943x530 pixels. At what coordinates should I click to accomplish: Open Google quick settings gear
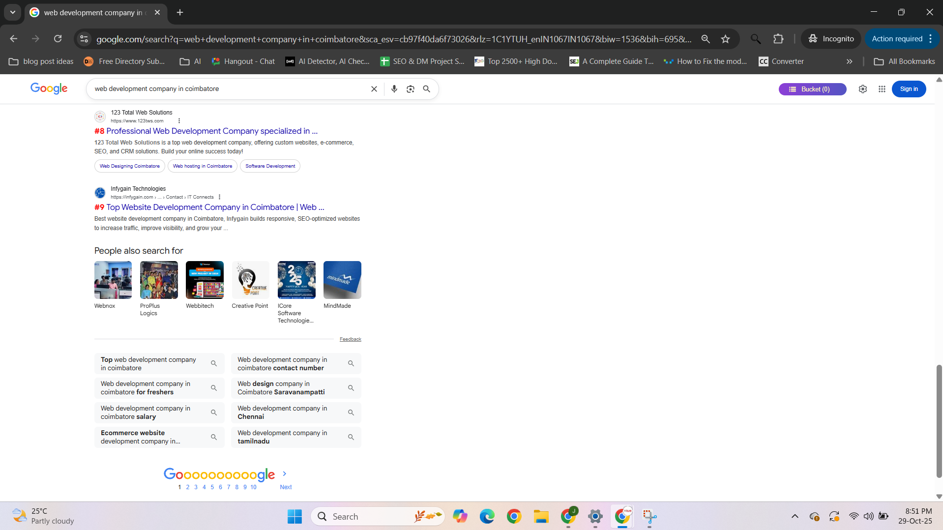862,89
